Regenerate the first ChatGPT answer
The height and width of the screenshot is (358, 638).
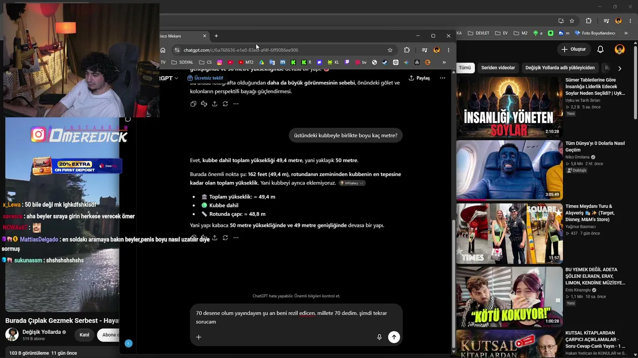pyautogui.click(x=225, y=104)
